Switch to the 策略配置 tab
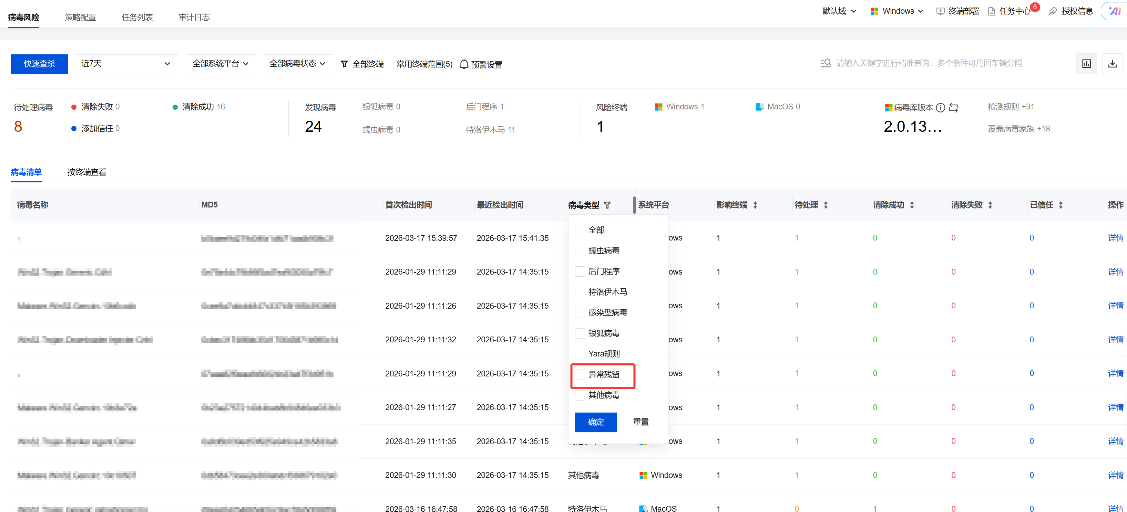1127x512 pixels. 80,17
